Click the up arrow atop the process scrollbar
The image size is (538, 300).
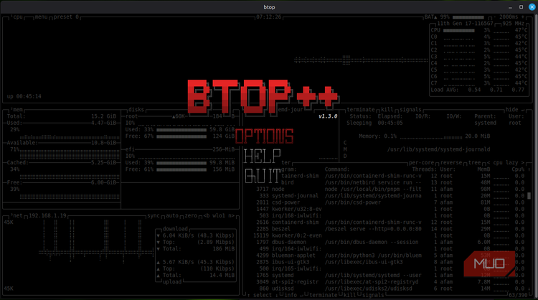click(529, 169)
